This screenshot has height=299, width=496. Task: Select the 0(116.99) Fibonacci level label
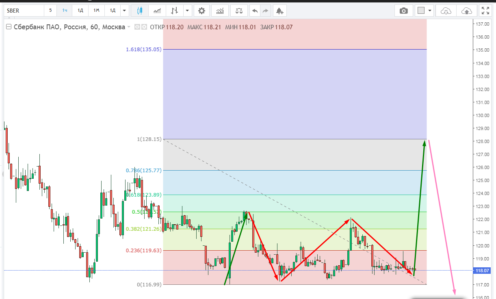[x=149, y=285]
